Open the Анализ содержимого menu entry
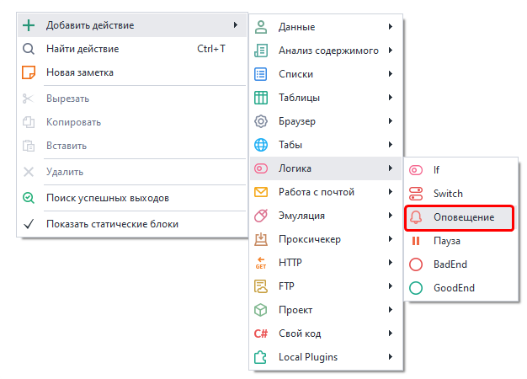This screenshot has height=379, width=527. 328,51
